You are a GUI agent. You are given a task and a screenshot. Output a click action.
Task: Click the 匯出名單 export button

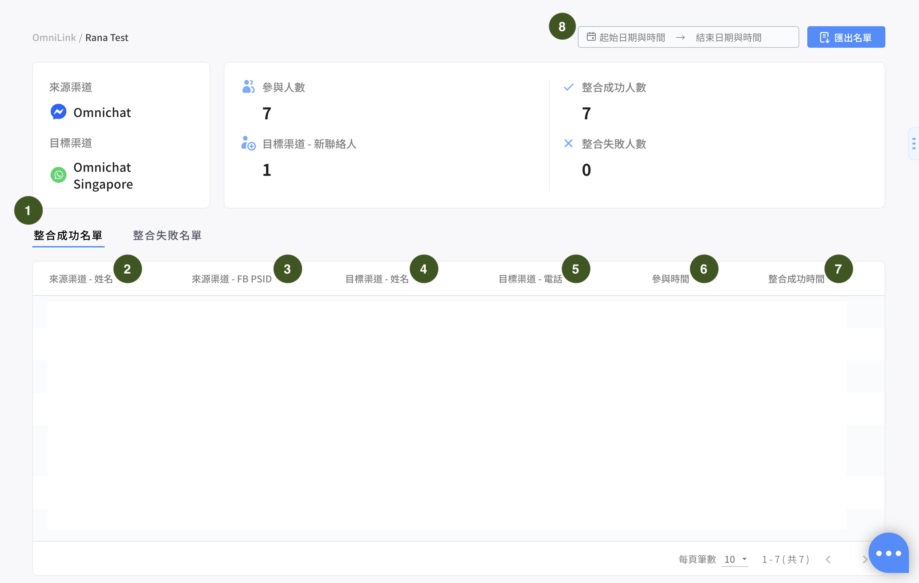coord(846,37)
